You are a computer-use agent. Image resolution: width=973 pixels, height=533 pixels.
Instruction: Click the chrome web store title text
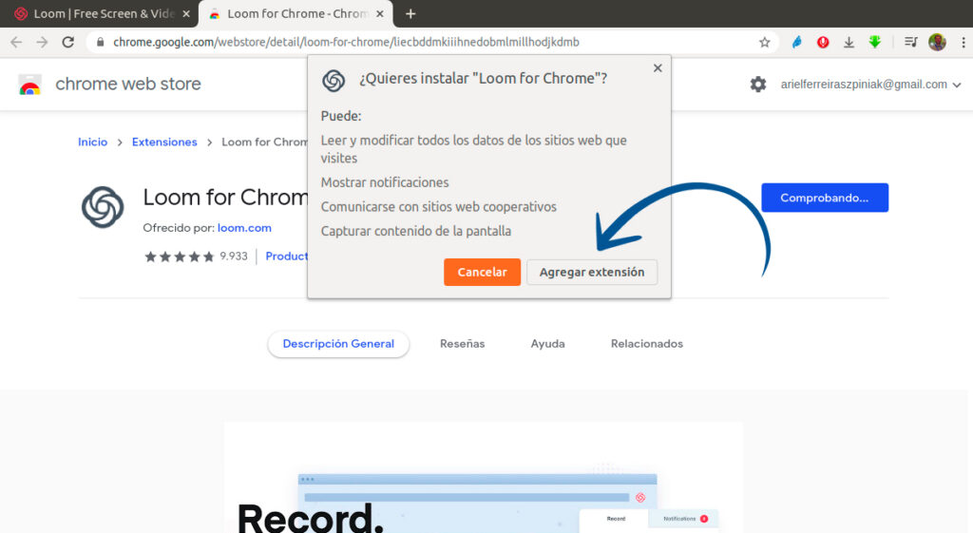(128, 85)
